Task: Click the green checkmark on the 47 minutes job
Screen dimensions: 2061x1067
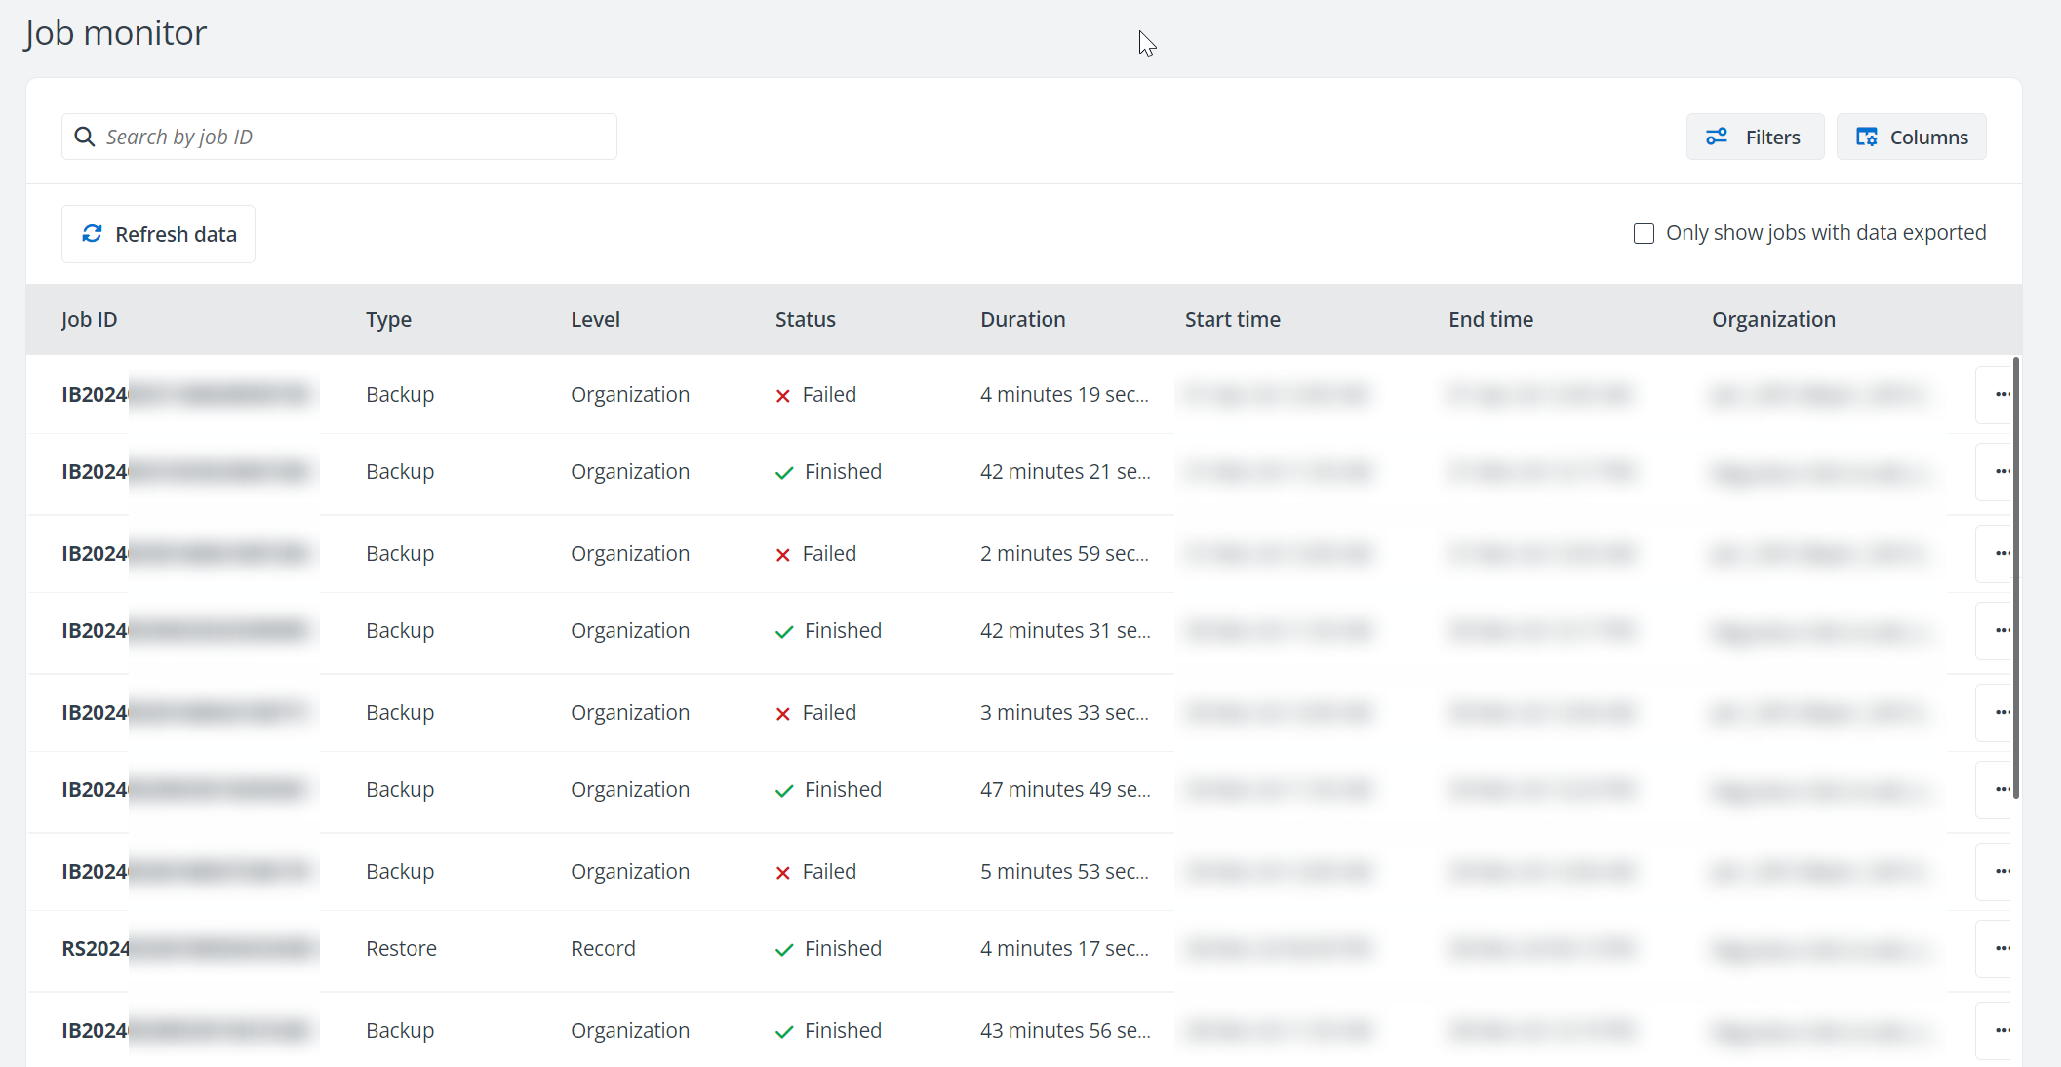Action: point(783,791)
